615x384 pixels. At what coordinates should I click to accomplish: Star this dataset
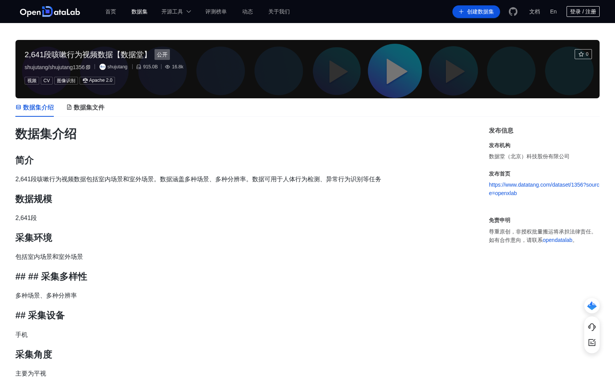tap(583, 54)
